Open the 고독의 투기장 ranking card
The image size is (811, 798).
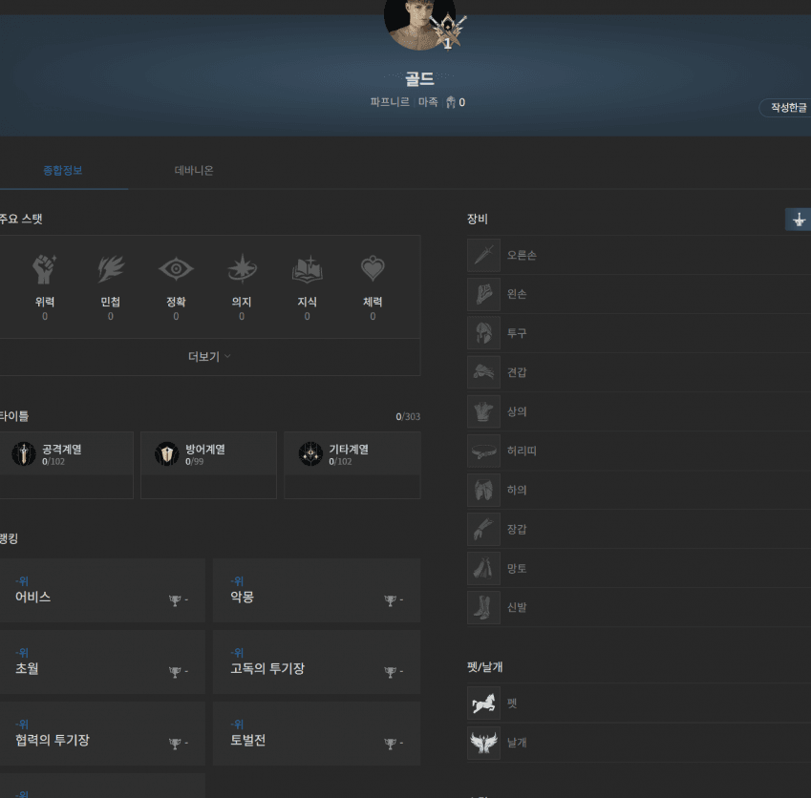click(x=316, y=662)
